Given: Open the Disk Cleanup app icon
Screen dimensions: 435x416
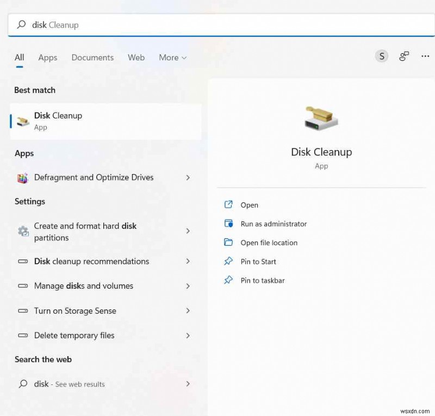Looking at the screenshot, I should [x=22, y=121].
